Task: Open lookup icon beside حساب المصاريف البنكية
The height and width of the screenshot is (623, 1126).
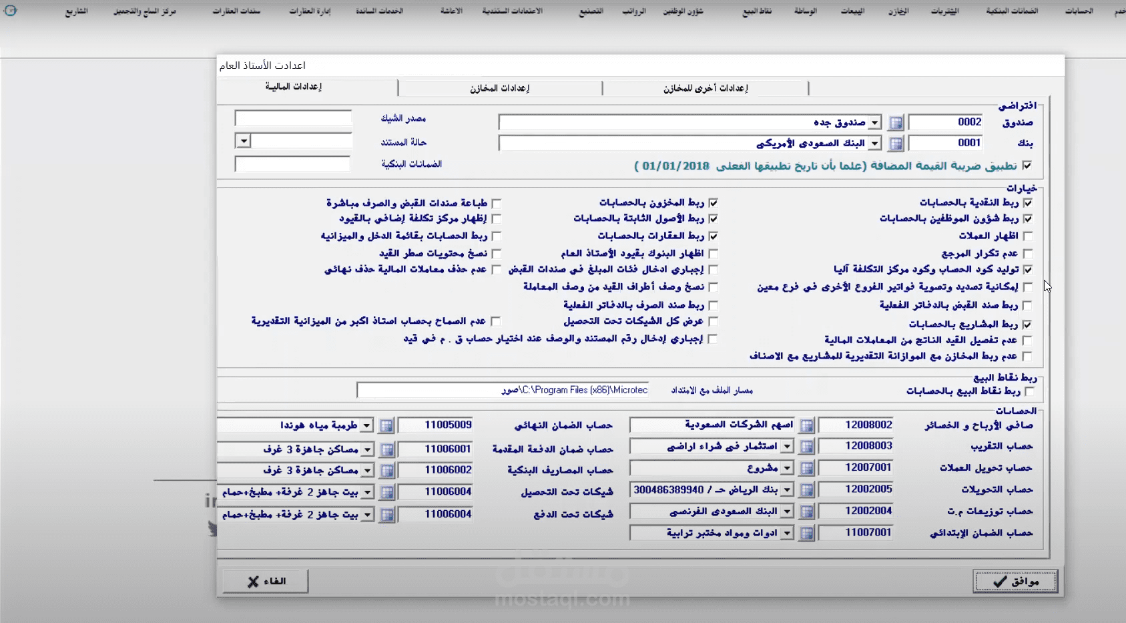Action: [386, 470]
